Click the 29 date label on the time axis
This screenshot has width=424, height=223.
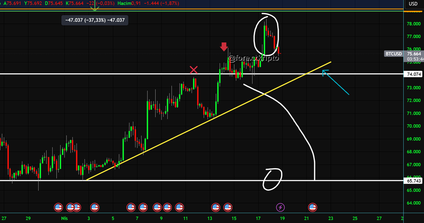click(28, 218)
